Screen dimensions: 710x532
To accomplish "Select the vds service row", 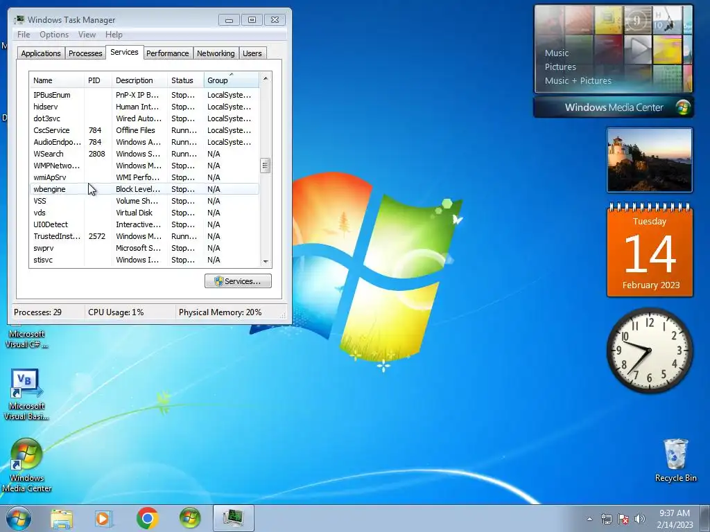I will pyautogui.click(x=144, y=213).
